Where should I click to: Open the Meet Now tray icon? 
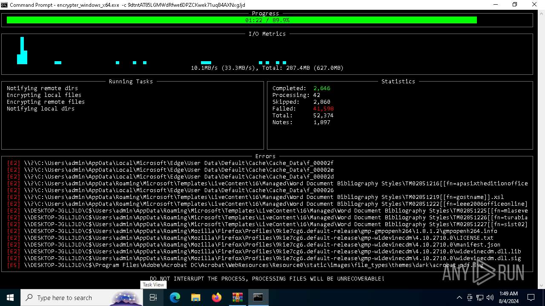coord(470,297)
